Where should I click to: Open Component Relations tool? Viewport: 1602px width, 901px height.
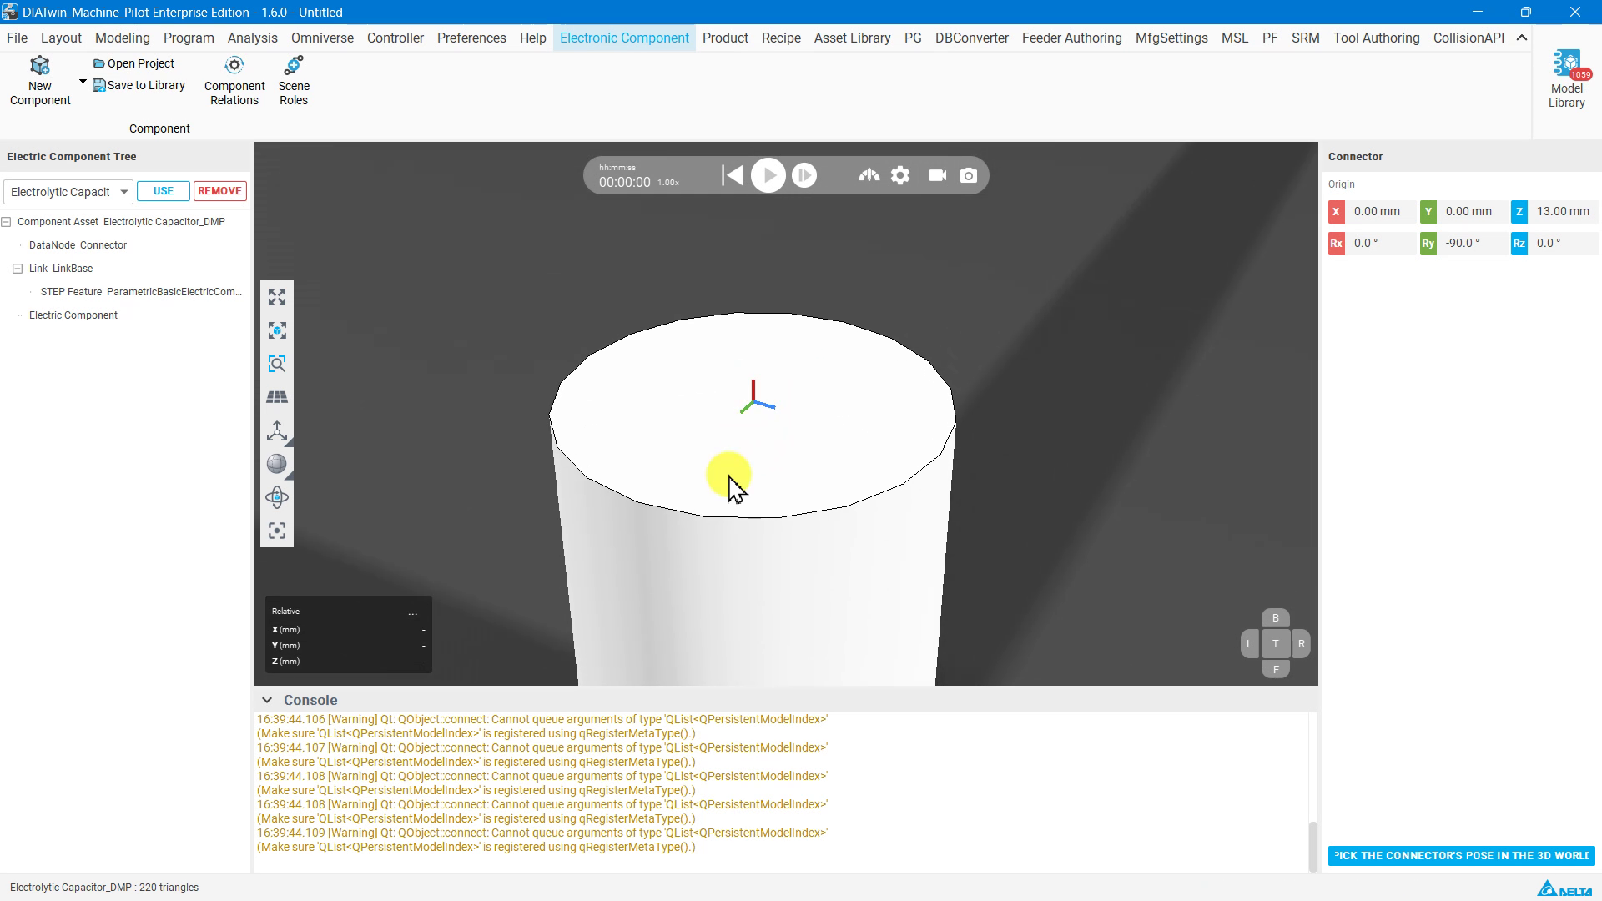234,82
